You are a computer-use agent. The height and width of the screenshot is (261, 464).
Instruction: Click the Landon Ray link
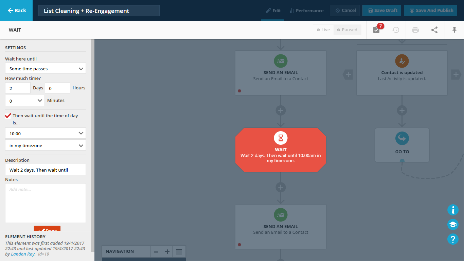tap(23, 254)
